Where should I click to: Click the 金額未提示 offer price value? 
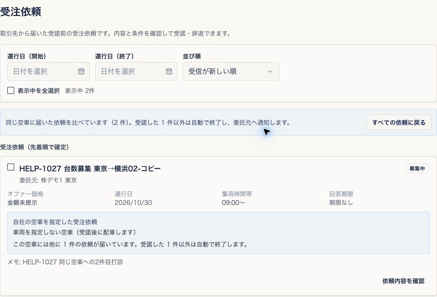(x=22, y=203)
